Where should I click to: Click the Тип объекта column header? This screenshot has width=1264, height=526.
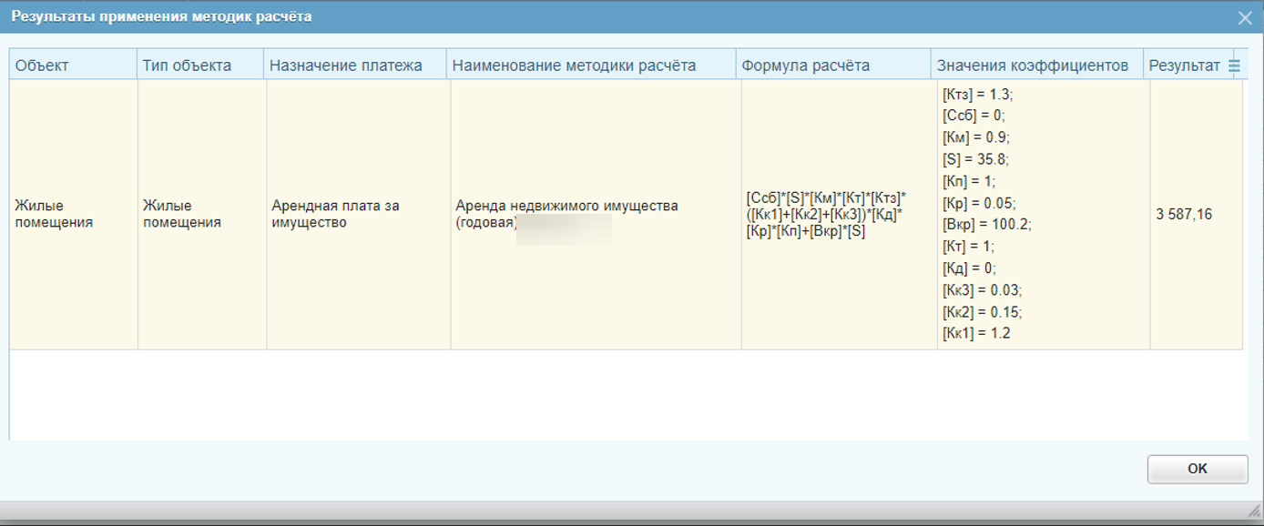point(188,66)
